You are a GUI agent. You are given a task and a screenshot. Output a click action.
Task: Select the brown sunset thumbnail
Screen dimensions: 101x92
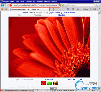click(x=56, y=83)
